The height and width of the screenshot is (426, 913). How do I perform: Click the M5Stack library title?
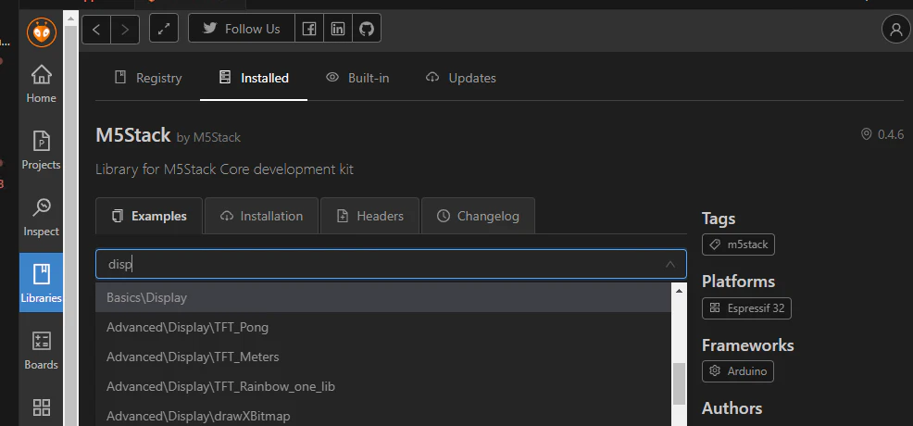coord(132,135)
